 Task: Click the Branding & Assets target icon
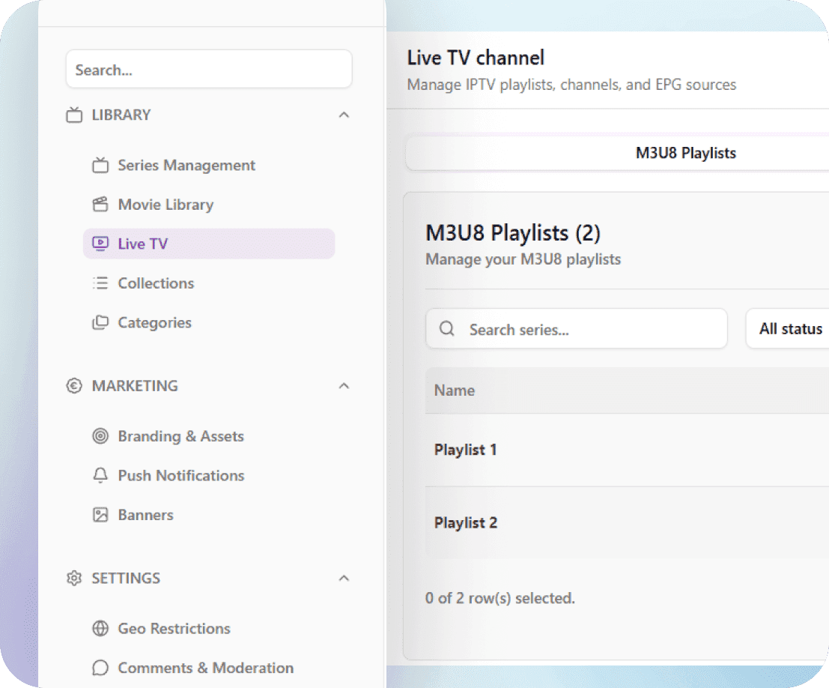pyautogui.click(x=101, y=435)
